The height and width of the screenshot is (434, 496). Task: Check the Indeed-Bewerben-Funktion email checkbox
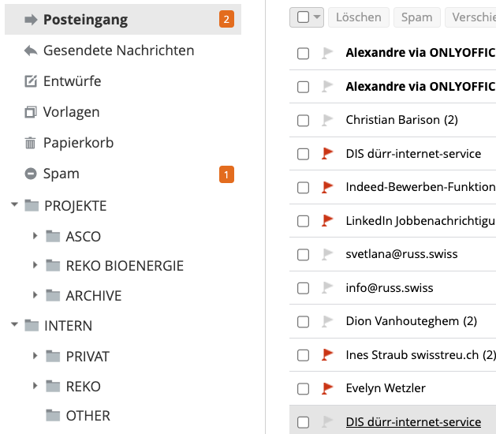point(303,187)
